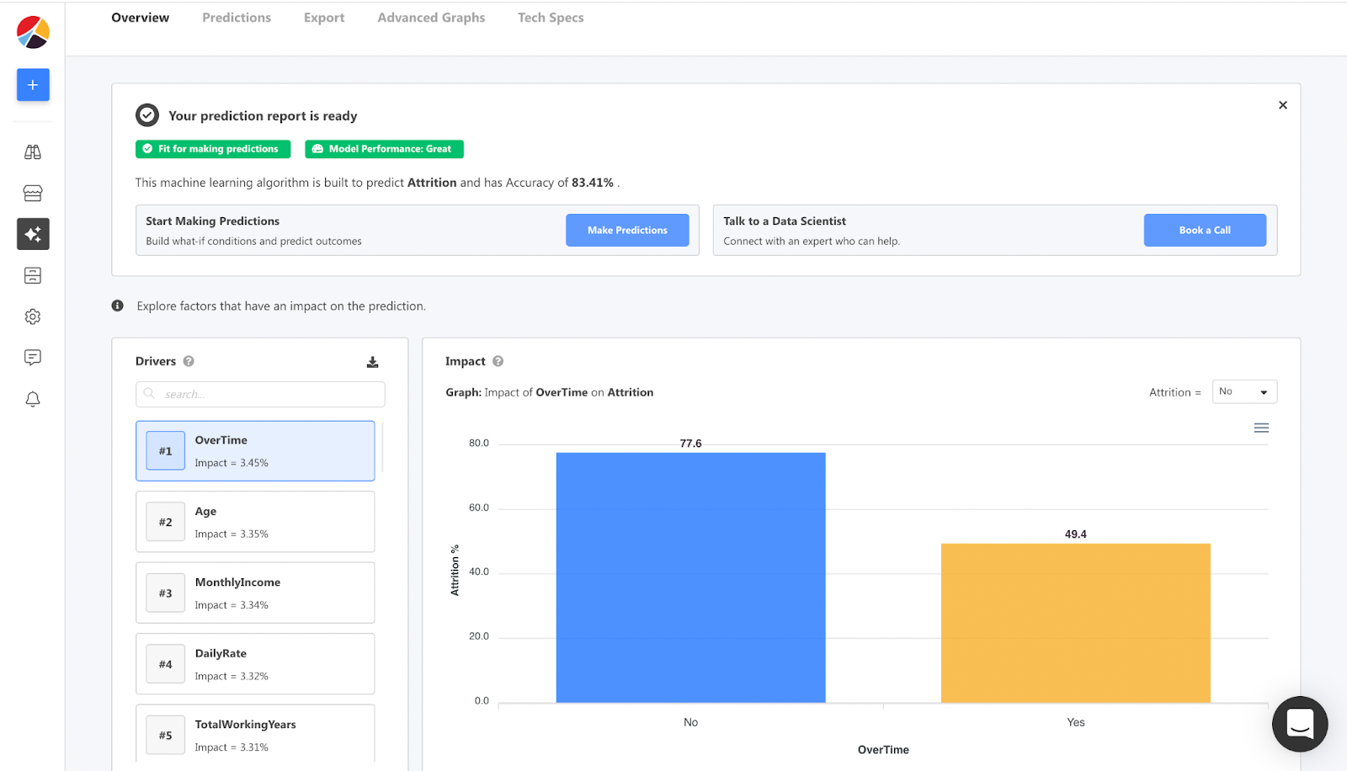1347x771 pixels.
Task: Open the Attrition value dropdown
Action: (x=1243, y=392)
